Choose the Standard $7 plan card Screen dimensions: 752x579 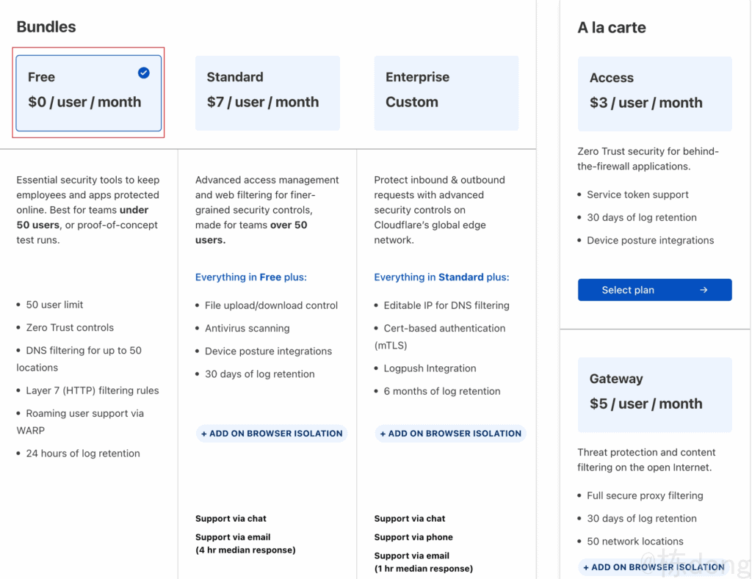(267, 93)
